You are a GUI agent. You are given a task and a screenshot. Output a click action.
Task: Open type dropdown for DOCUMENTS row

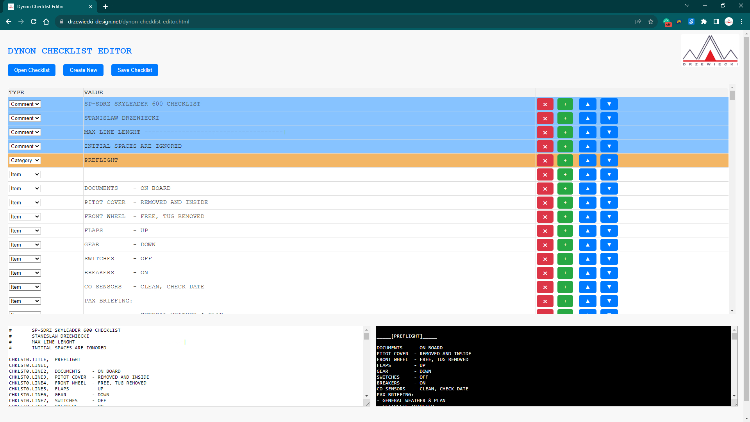pos(25,189)
